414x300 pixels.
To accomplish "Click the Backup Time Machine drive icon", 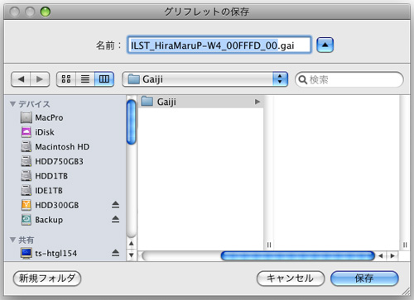I will point(26,220).
